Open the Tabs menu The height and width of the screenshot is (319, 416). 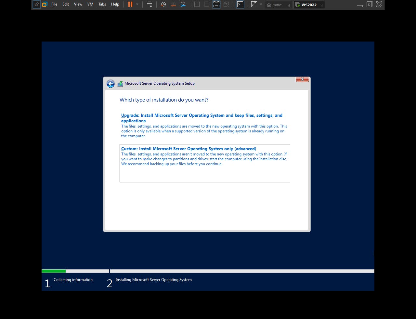click(x=102, y=5)
